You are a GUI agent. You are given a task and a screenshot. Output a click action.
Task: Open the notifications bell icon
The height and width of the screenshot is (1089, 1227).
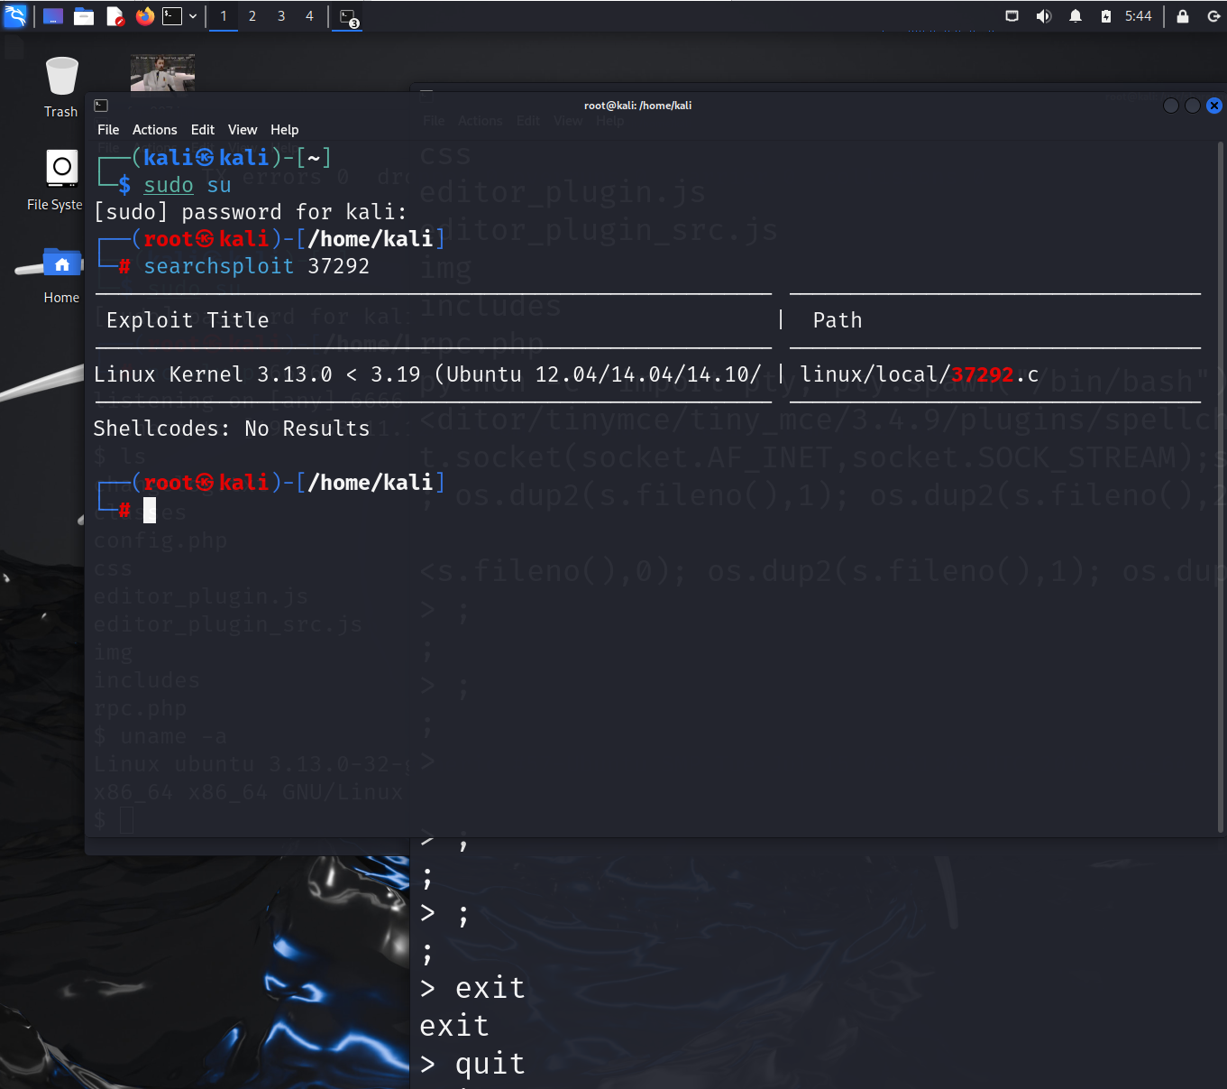tap(1076, 16)
